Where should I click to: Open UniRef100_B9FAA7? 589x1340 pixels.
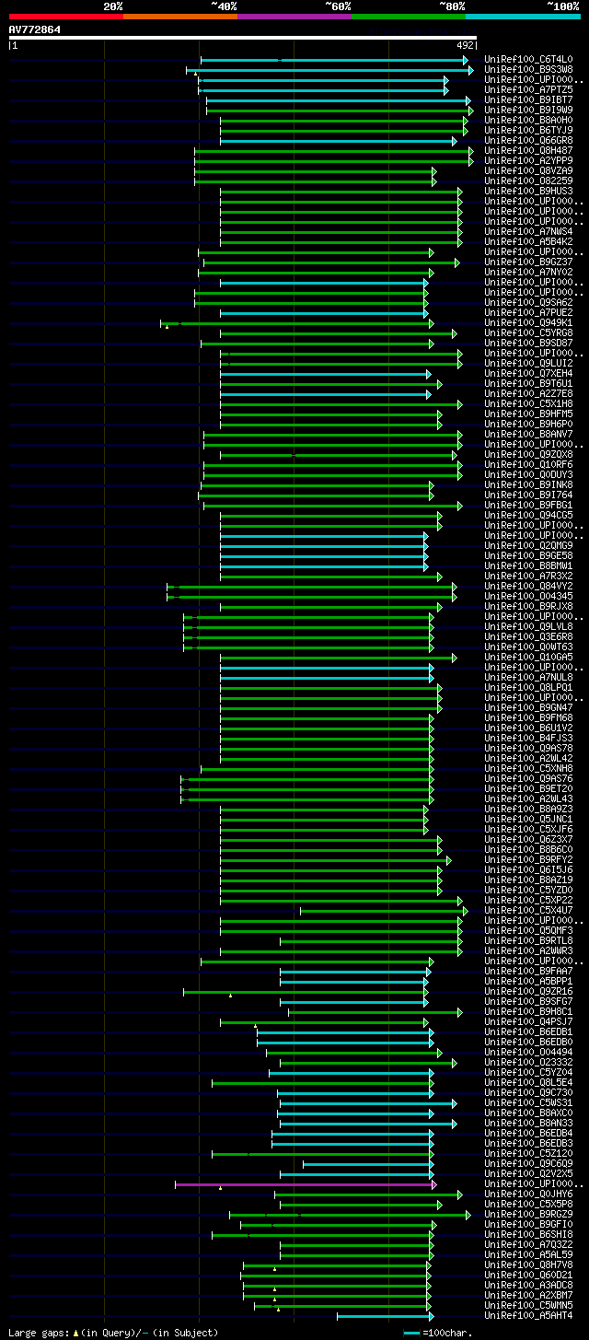tap(529, 971)
